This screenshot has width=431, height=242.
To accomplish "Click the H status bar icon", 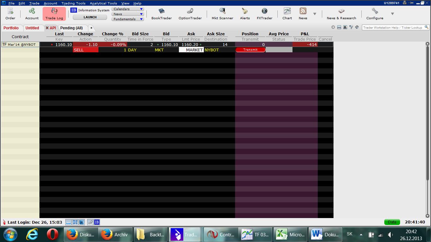I will (82, 222).
